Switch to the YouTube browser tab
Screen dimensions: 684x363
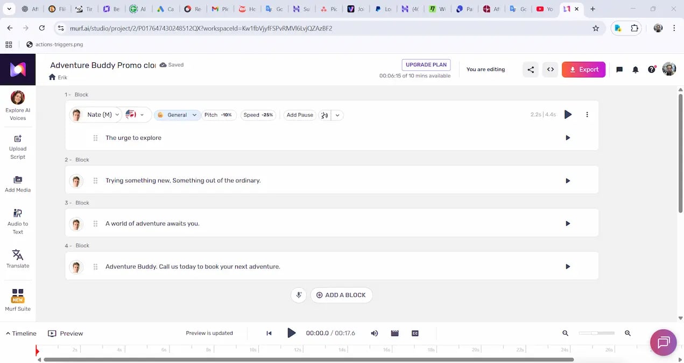click(x=544, y=9)
